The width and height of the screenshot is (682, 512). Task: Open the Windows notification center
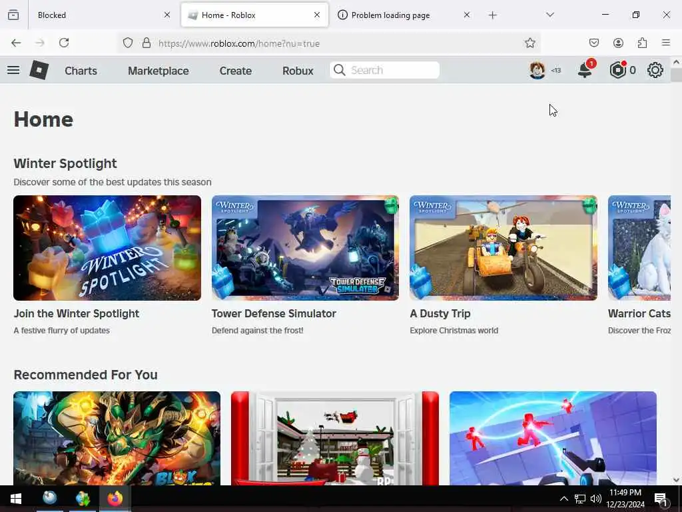[661, 499]
